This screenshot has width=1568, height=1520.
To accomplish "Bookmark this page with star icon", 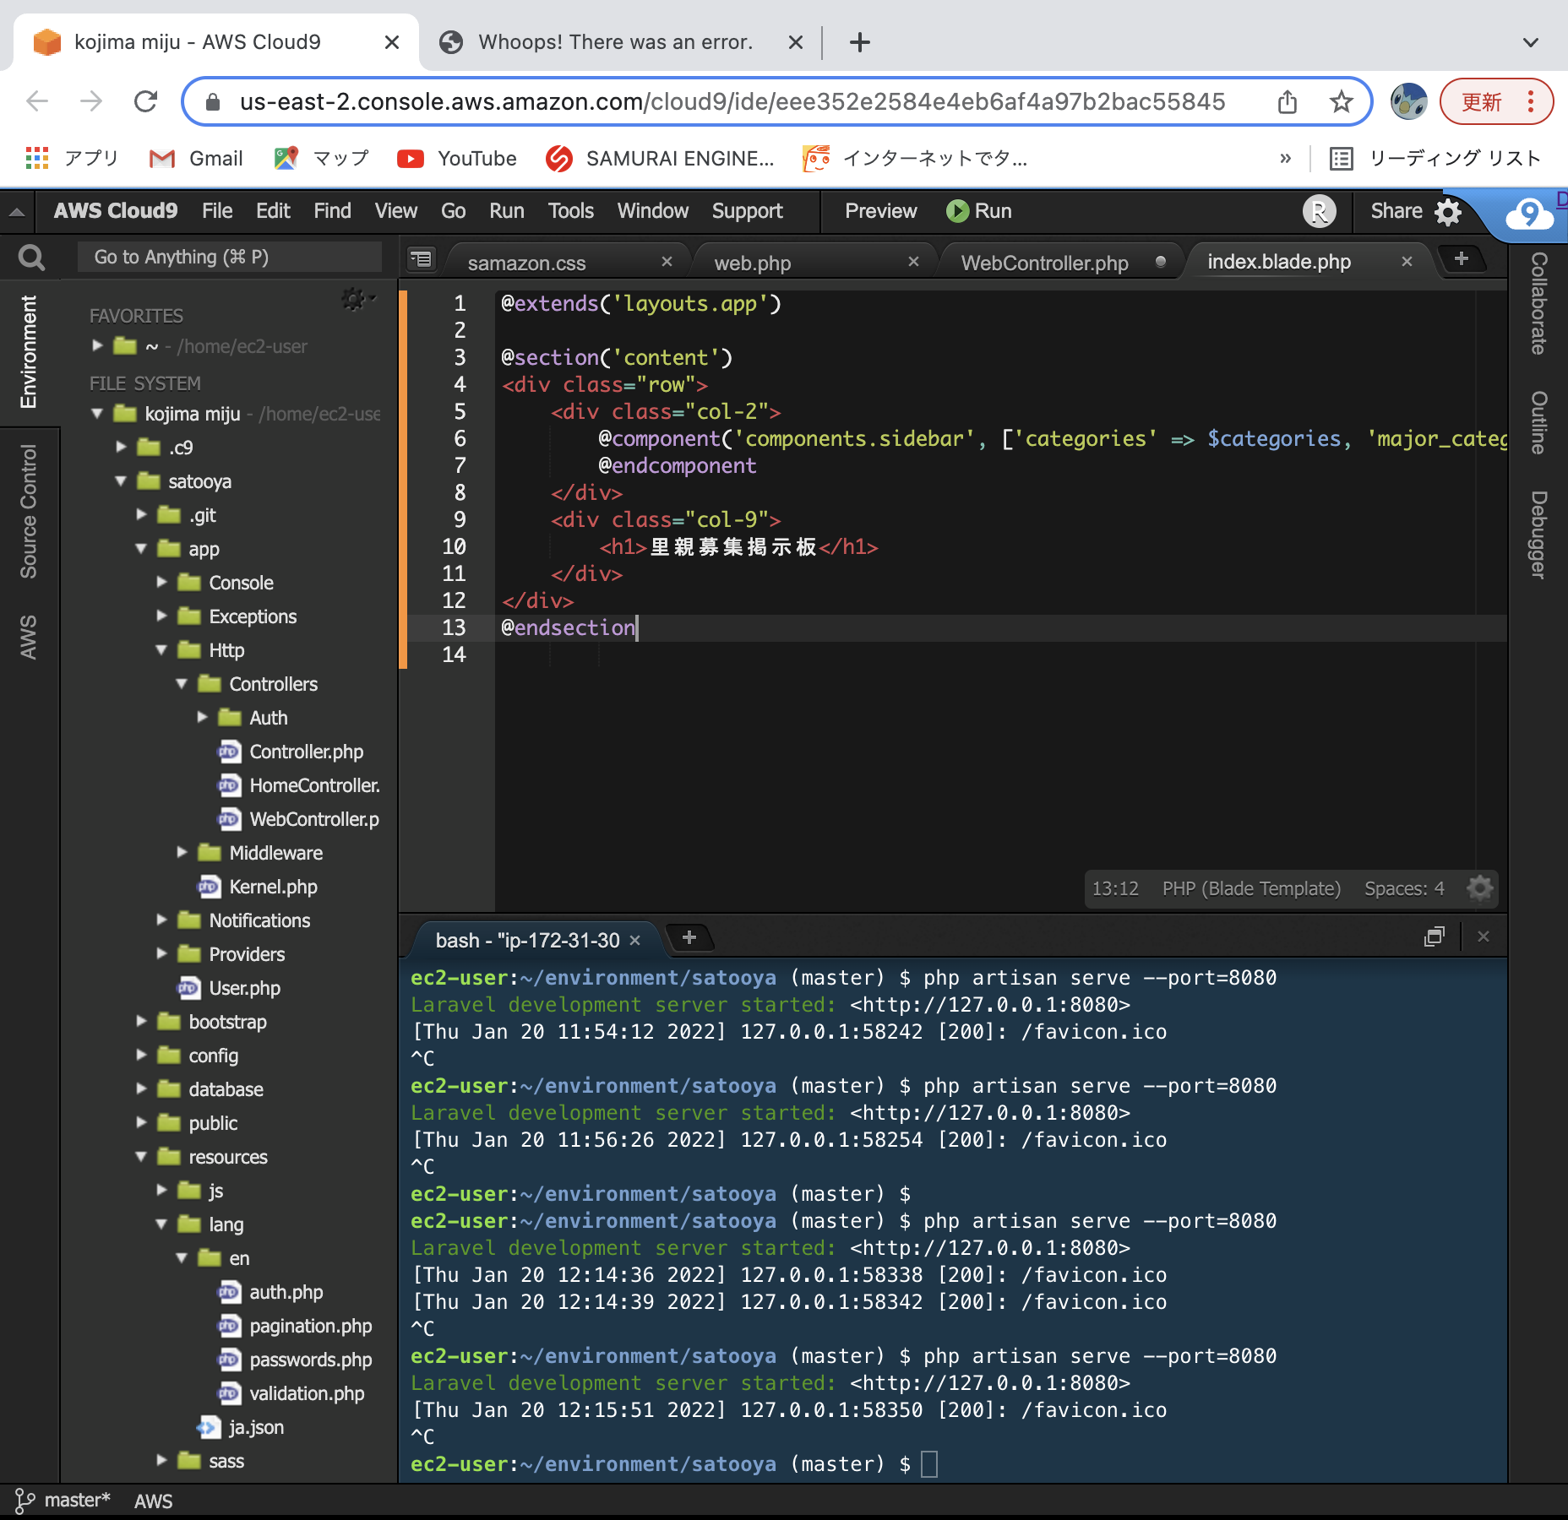I will click(1342, 102).
